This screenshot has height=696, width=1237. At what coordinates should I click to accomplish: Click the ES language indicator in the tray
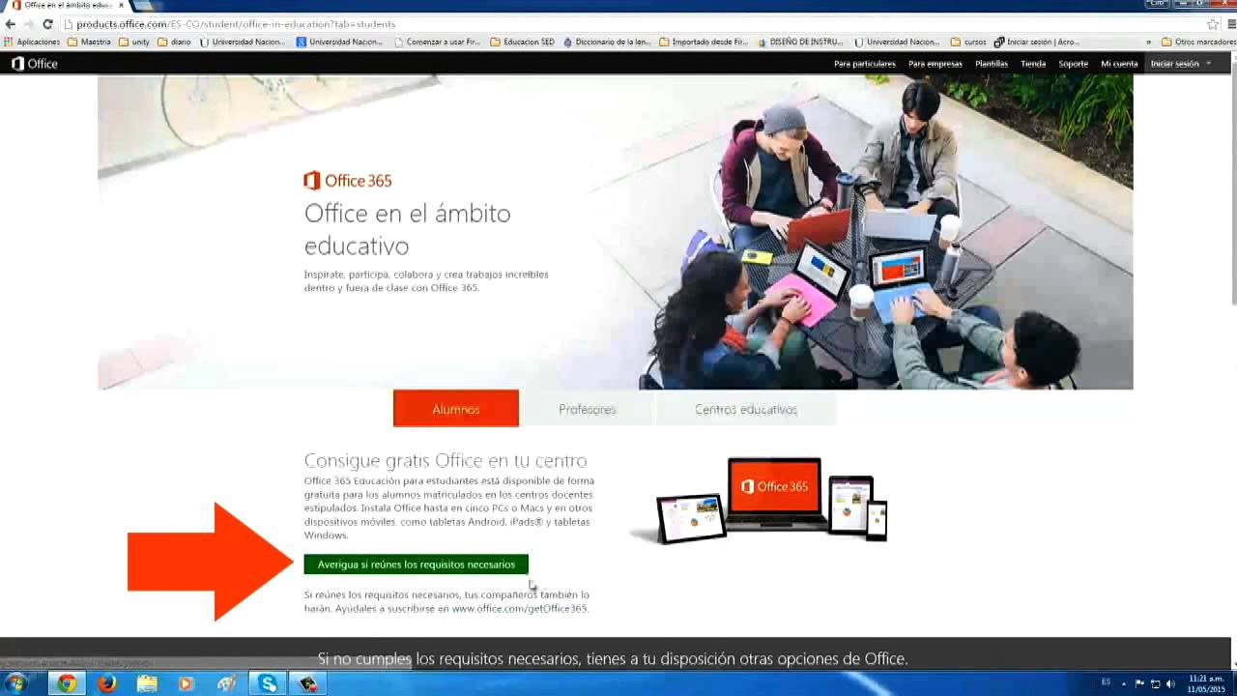tap(1106, 682)
